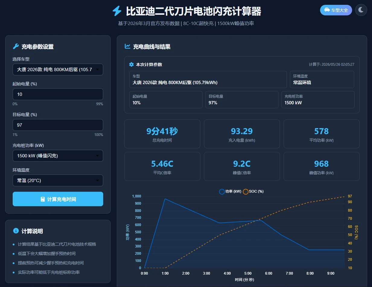Click the lightning bolt logo icon
Viewport: 372px width, 287px height.
[117, 11]
